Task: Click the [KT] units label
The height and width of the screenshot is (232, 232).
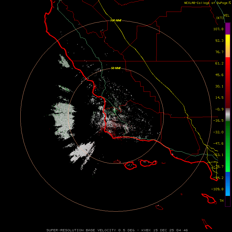Action: [x=220, y=18]
